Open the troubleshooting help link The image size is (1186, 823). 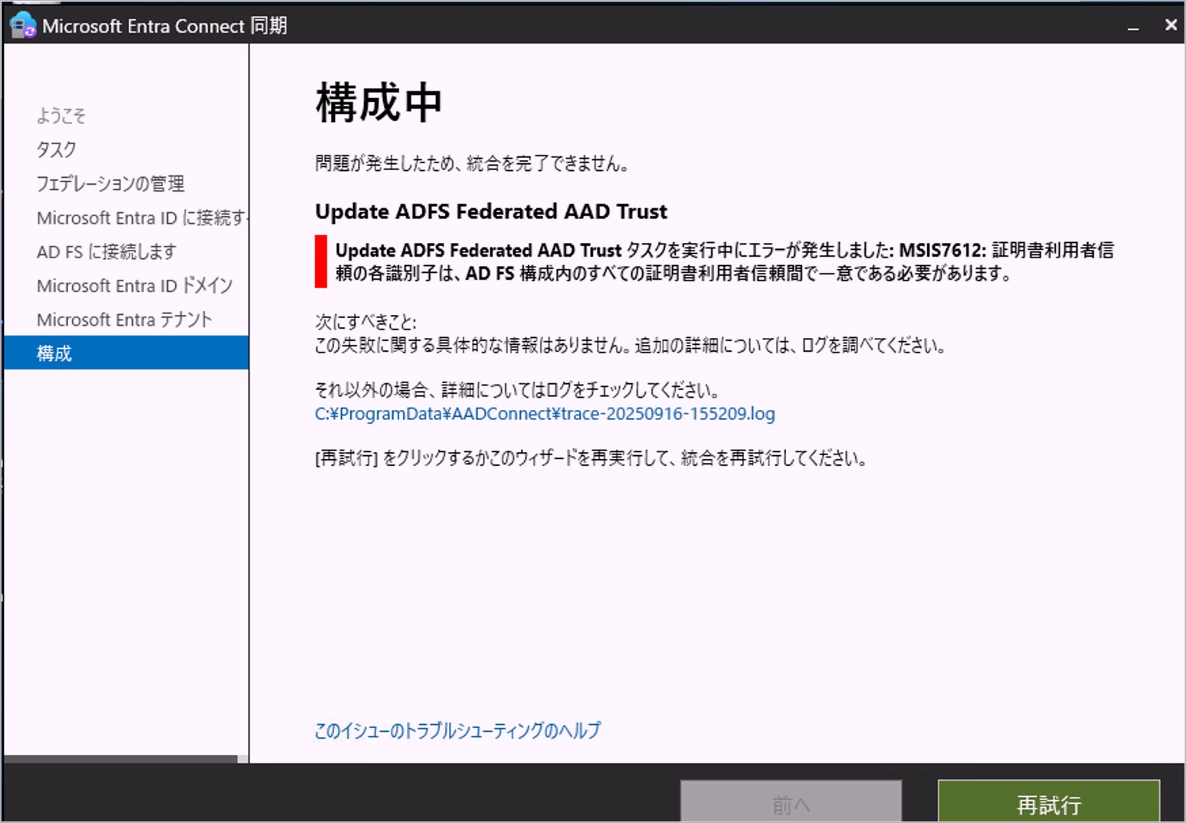457,731
